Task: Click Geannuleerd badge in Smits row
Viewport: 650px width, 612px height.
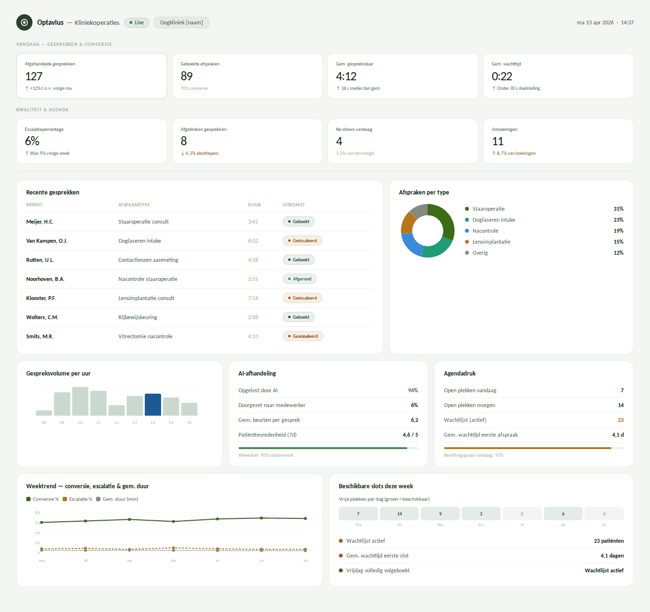Action: click(303, 336)
